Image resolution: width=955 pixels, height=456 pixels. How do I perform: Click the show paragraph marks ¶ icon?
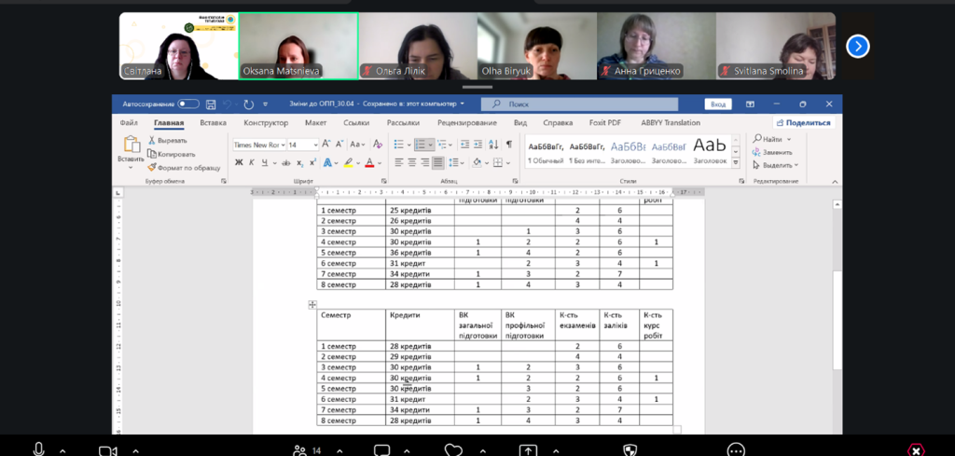509,145
